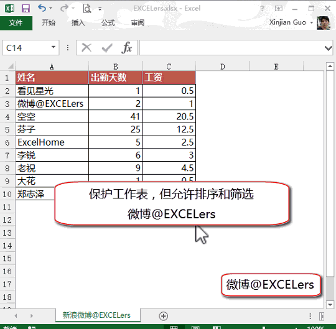The image size is (336, 329).
Task: Undo the last action with the arrow
Action: [42, 8]
